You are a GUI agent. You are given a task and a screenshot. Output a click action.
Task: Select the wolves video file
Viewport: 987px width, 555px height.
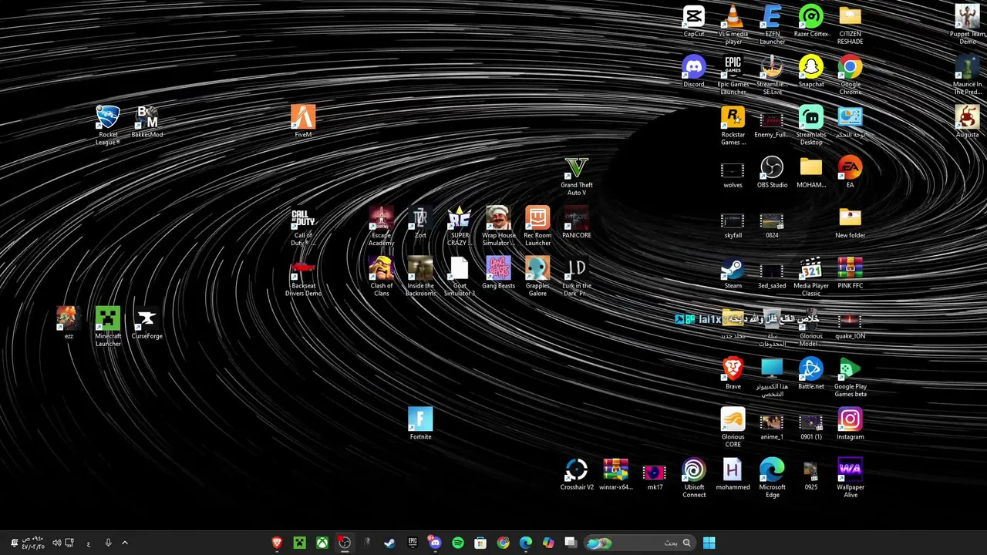733,173
